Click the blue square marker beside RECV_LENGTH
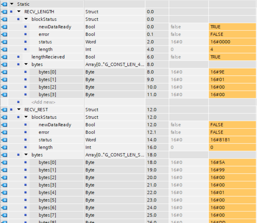Screen dimensions: 257x223 (11, 11)
